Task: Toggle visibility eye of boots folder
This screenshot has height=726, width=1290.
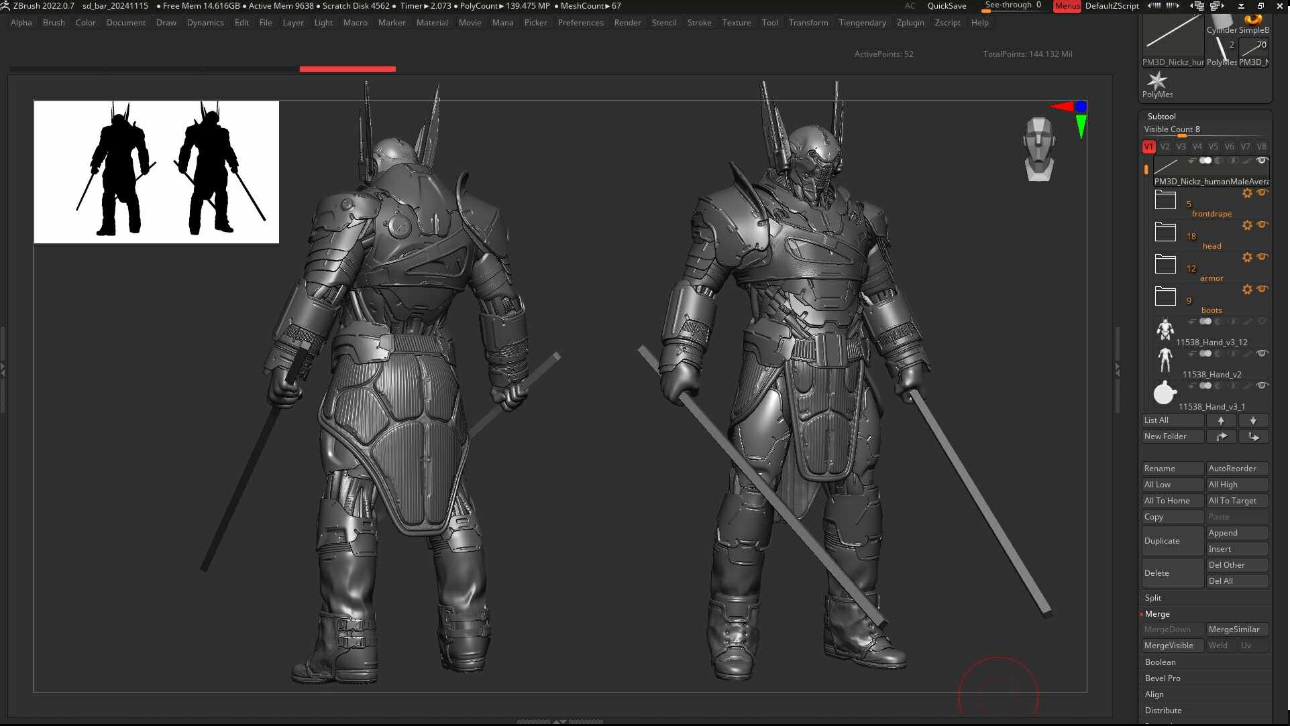Action: [1262, 289]
